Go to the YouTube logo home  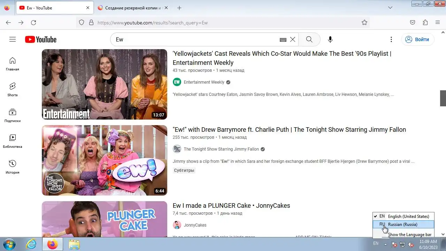41,39
